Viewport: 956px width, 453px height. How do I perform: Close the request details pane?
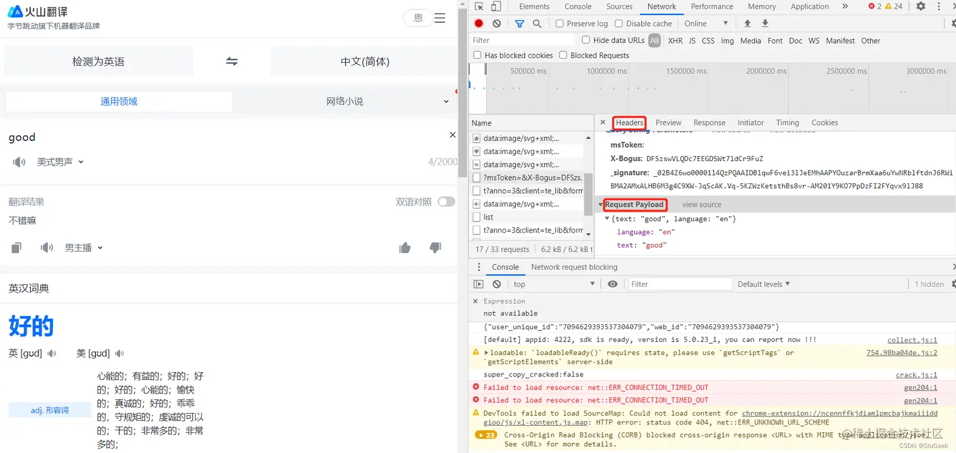pyautogui.click(x=603, y=123)
